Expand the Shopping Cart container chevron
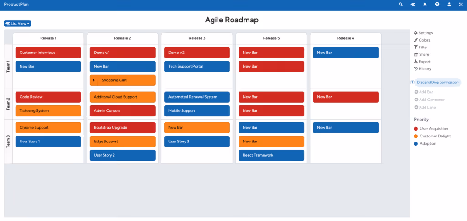Viewport: 467px width, 221px height. [93, 80]
